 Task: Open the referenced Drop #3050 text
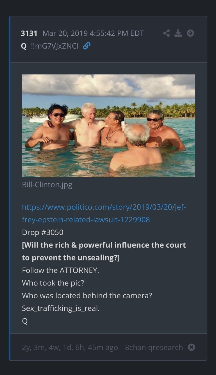pos(43,232)
